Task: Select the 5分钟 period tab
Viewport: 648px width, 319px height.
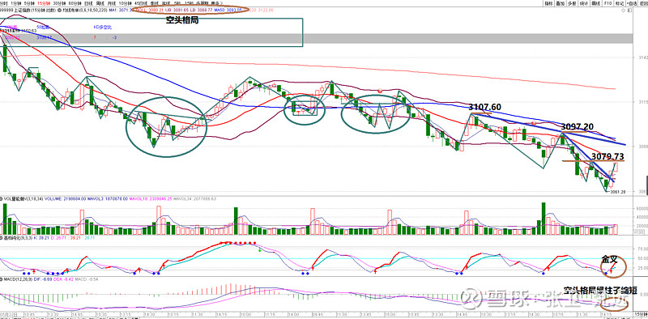Action: pos(29,3)
